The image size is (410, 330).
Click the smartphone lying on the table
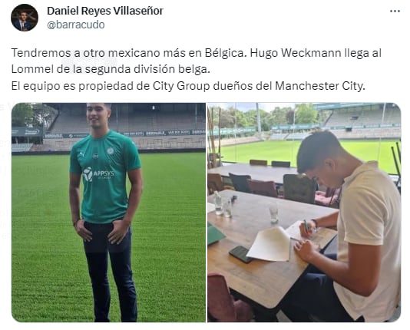[x=240, y=254]
